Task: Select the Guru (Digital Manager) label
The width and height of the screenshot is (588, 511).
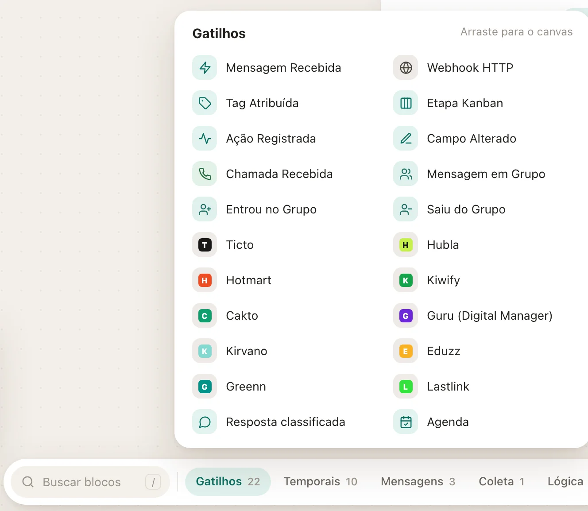Action: (490, 316)
